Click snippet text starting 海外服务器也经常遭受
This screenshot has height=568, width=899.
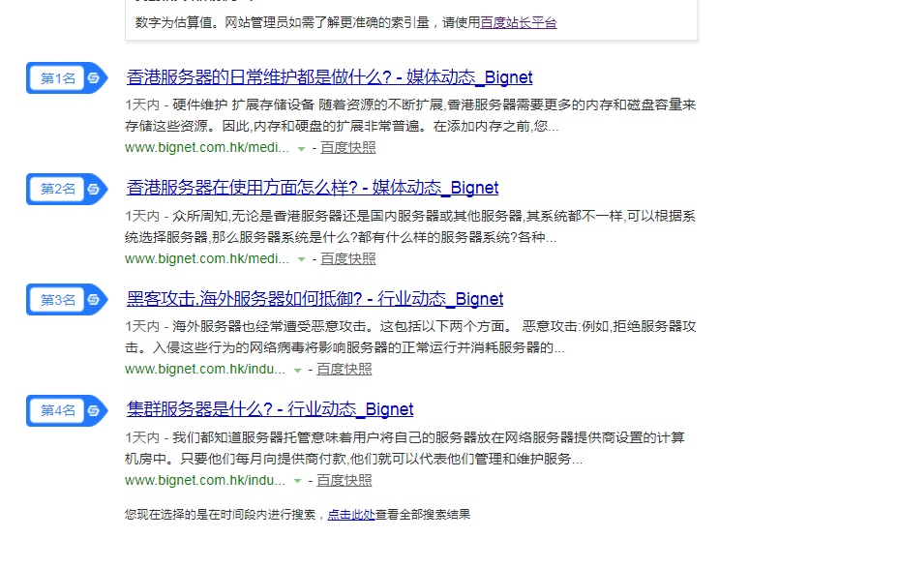[410, 337]
